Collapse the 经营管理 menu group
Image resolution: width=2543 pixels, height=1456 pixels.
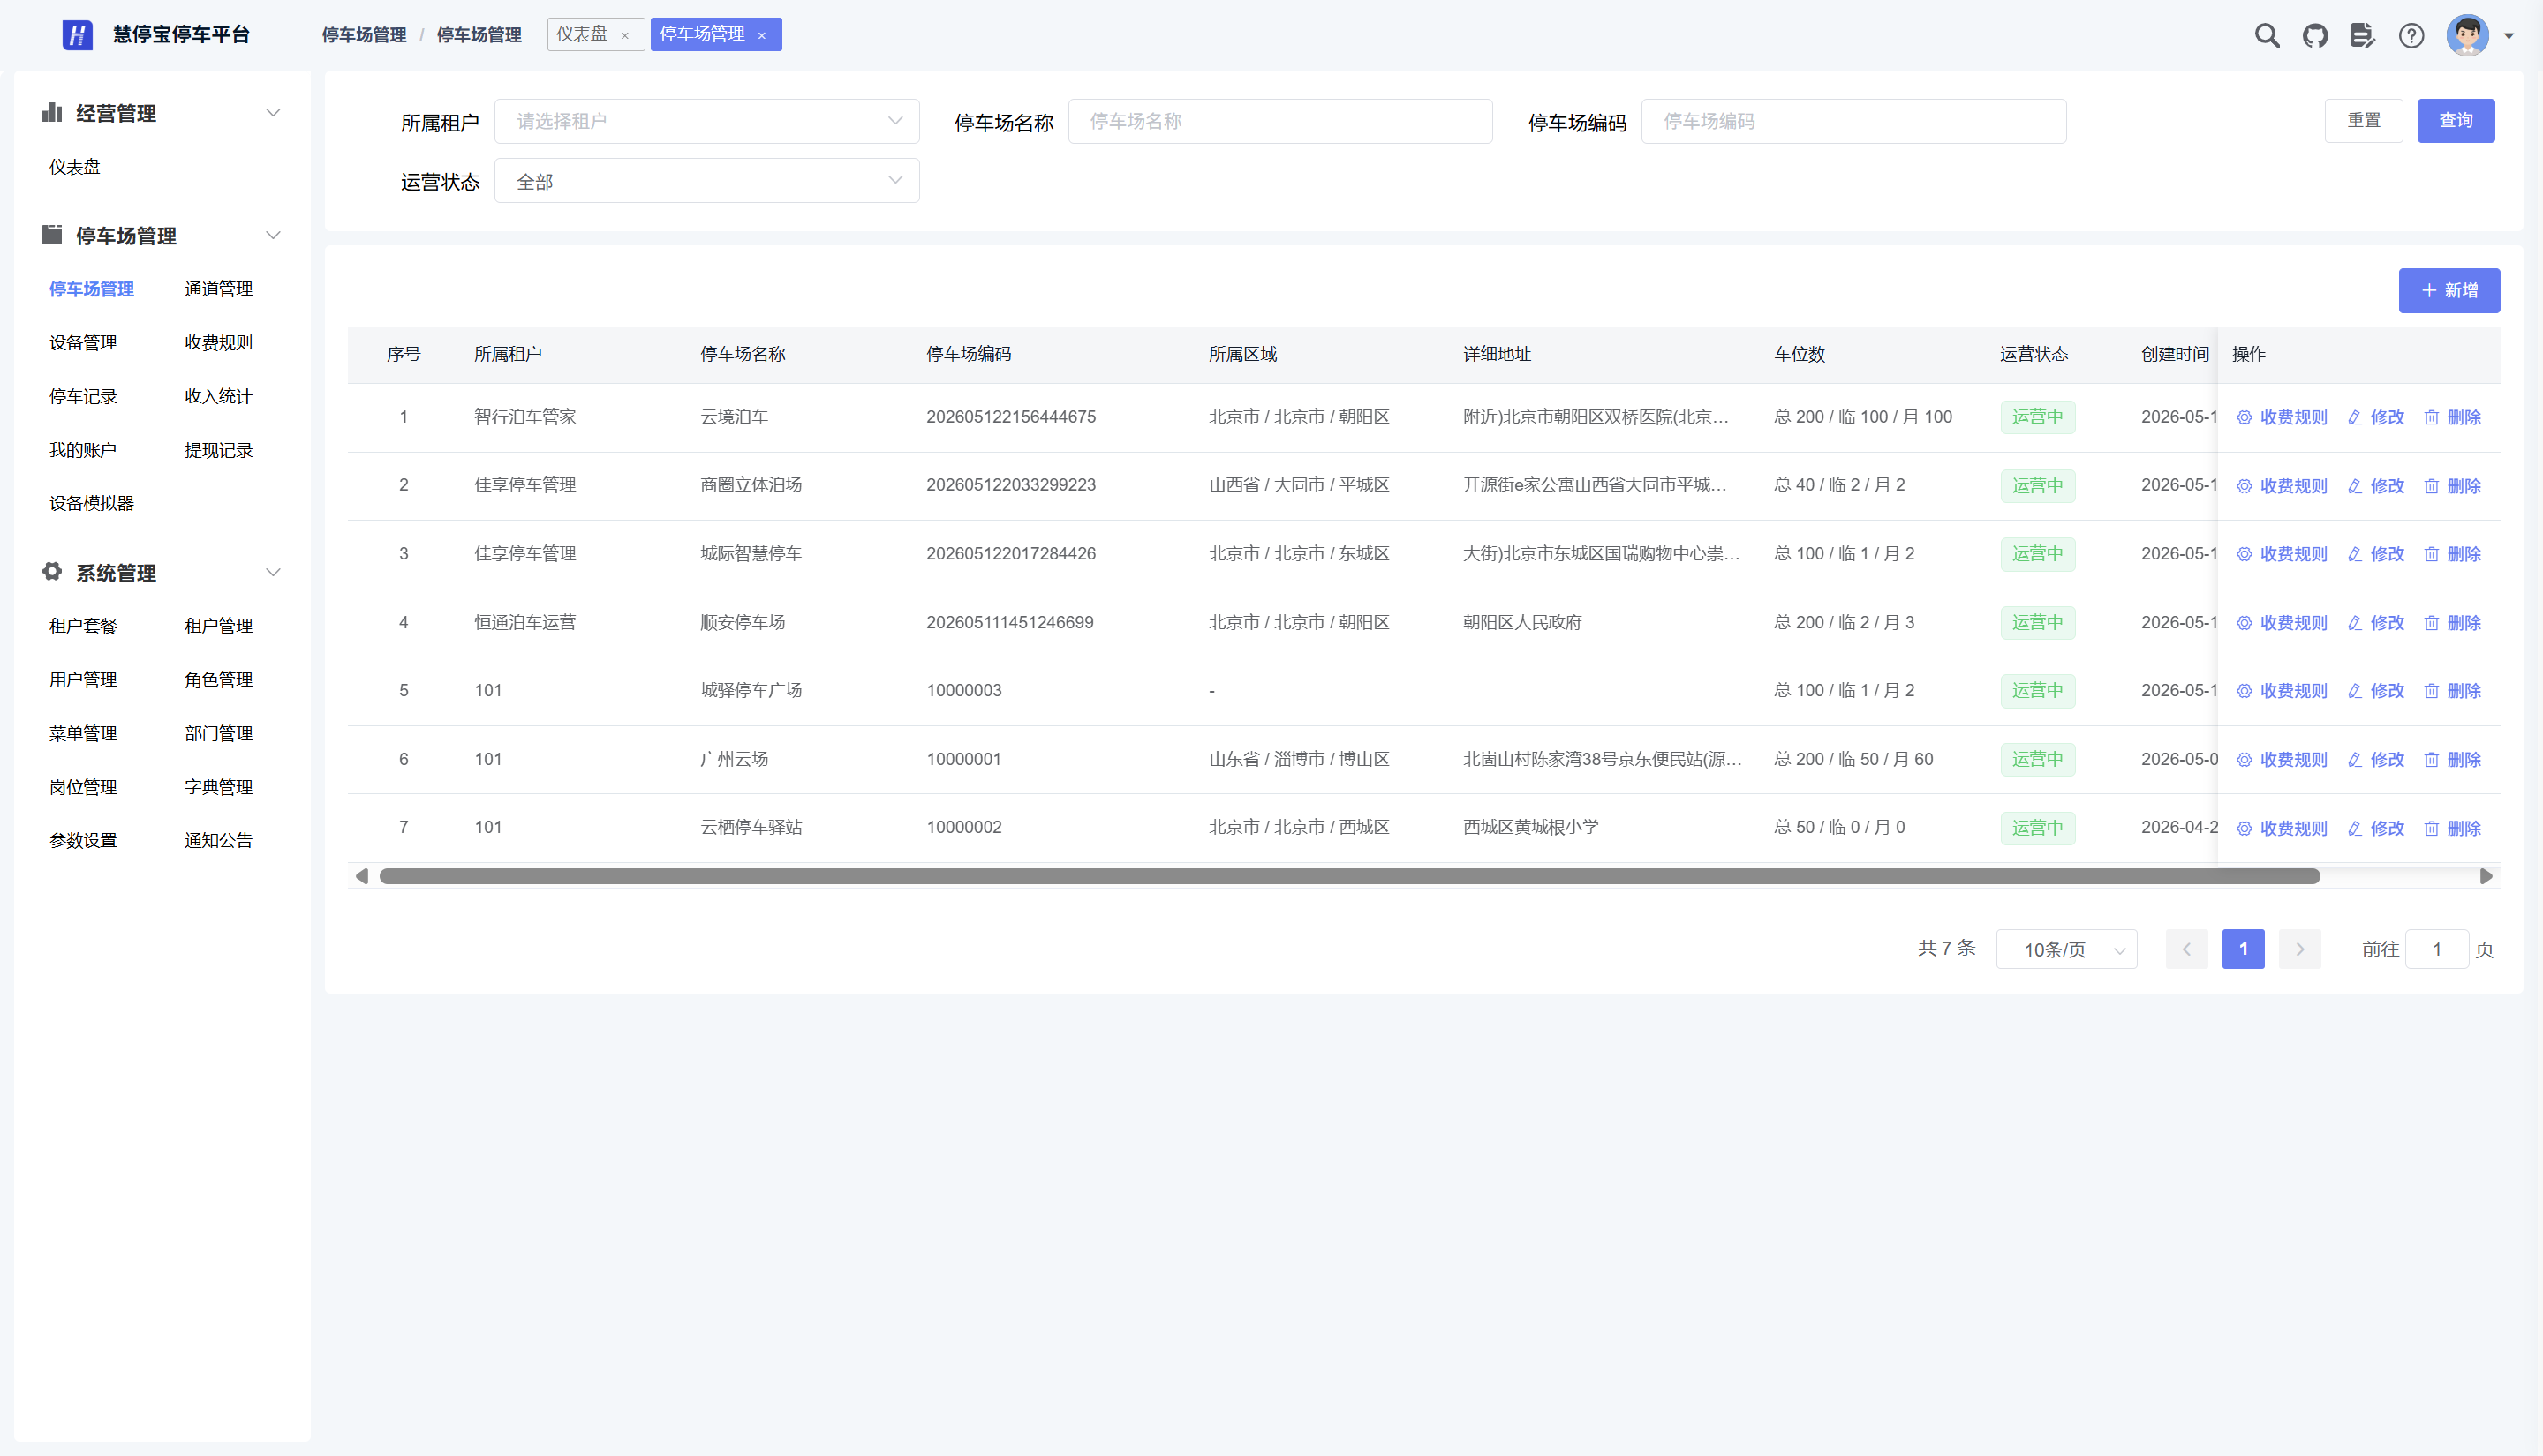pyautogui.click(x=272, y=112)
